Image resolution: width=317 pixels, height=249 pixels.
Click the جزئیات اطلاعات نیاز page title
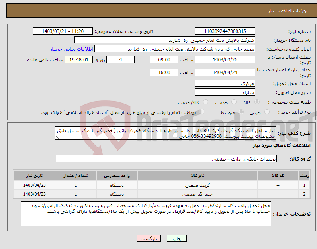(x=287, y=11)
